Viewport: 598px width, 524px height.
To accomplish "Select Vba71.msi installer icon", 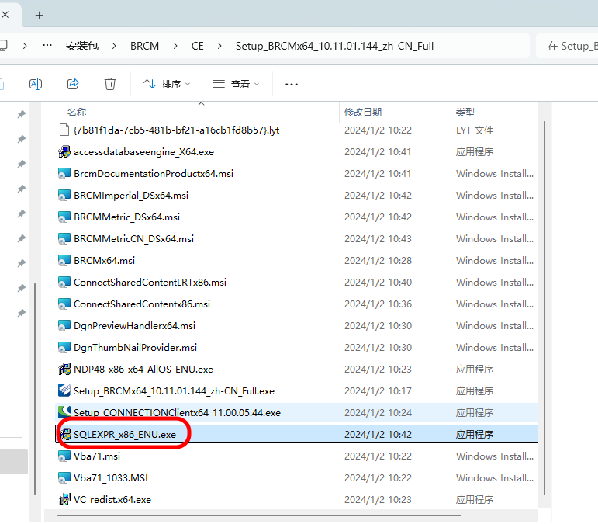I will (x=64, y=456).
